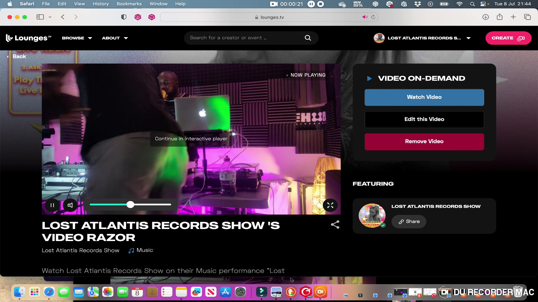Open the MEM 89% memory monitor
Screen dimensions: 538x302
pos(358,4)
